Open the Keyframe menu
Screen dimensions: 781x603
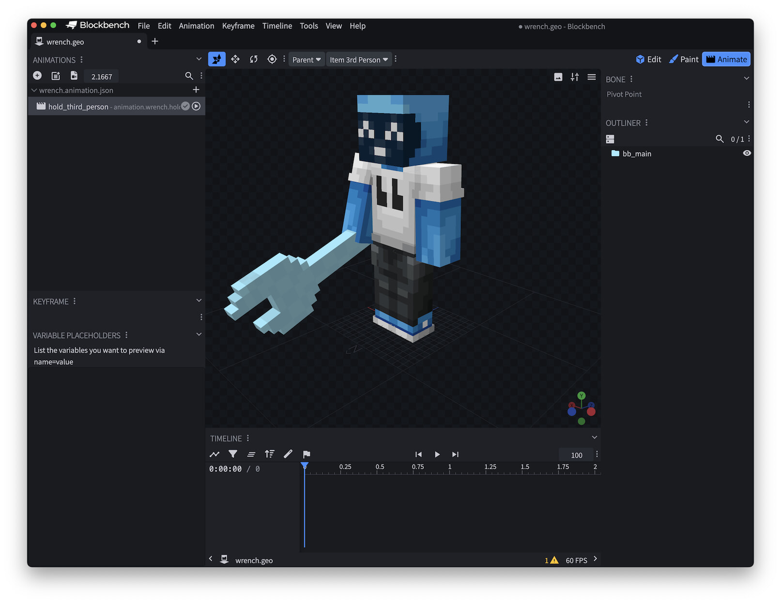(238, 26)
